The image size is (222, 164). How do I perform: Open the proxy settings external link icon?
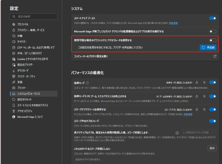pos(215,56)
